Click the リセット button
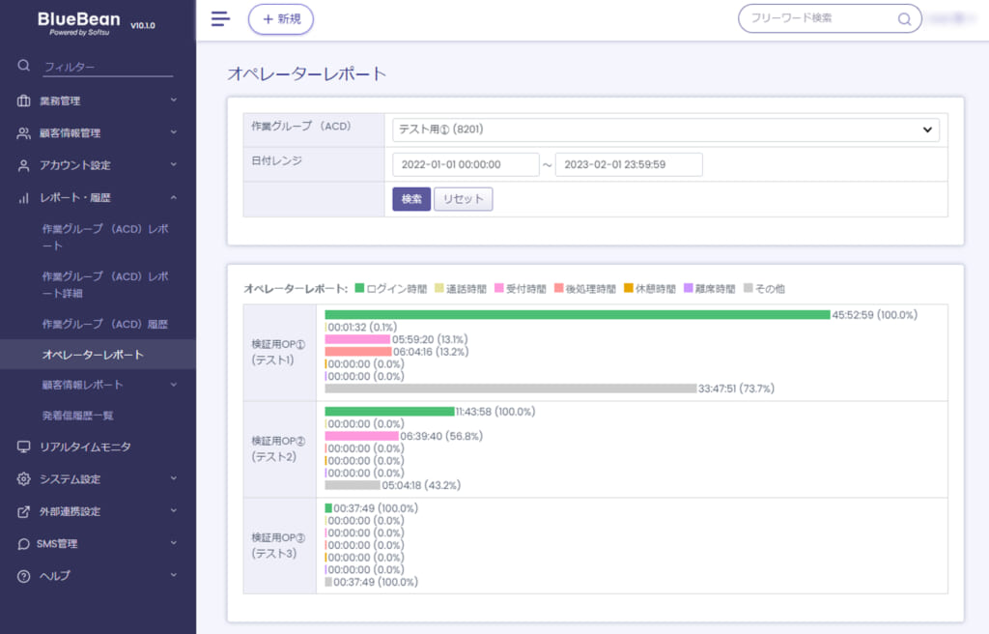This screenshot has height=634, width=989. pyautogui.click(x=463, y=199)
